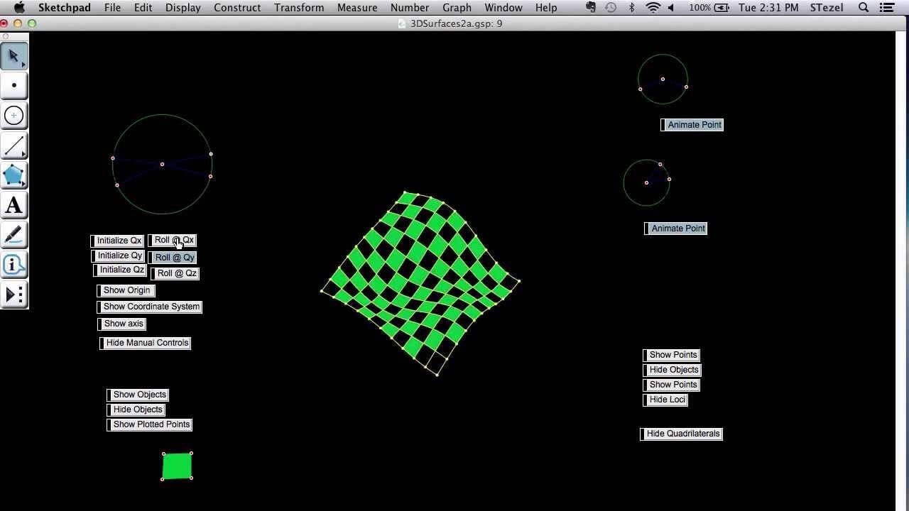Image resolution: width=909 pixels, height=511 pixels.
Task: Open the Transform menu
Action: click(299, 8)
